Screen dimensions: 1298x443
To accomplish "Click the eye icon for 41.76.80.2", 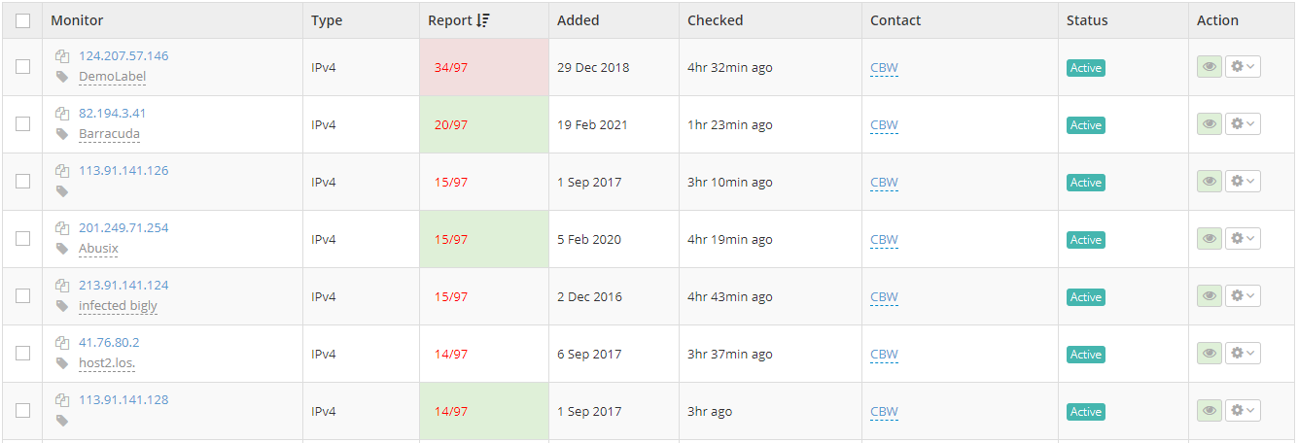I will pos(1209,354).
